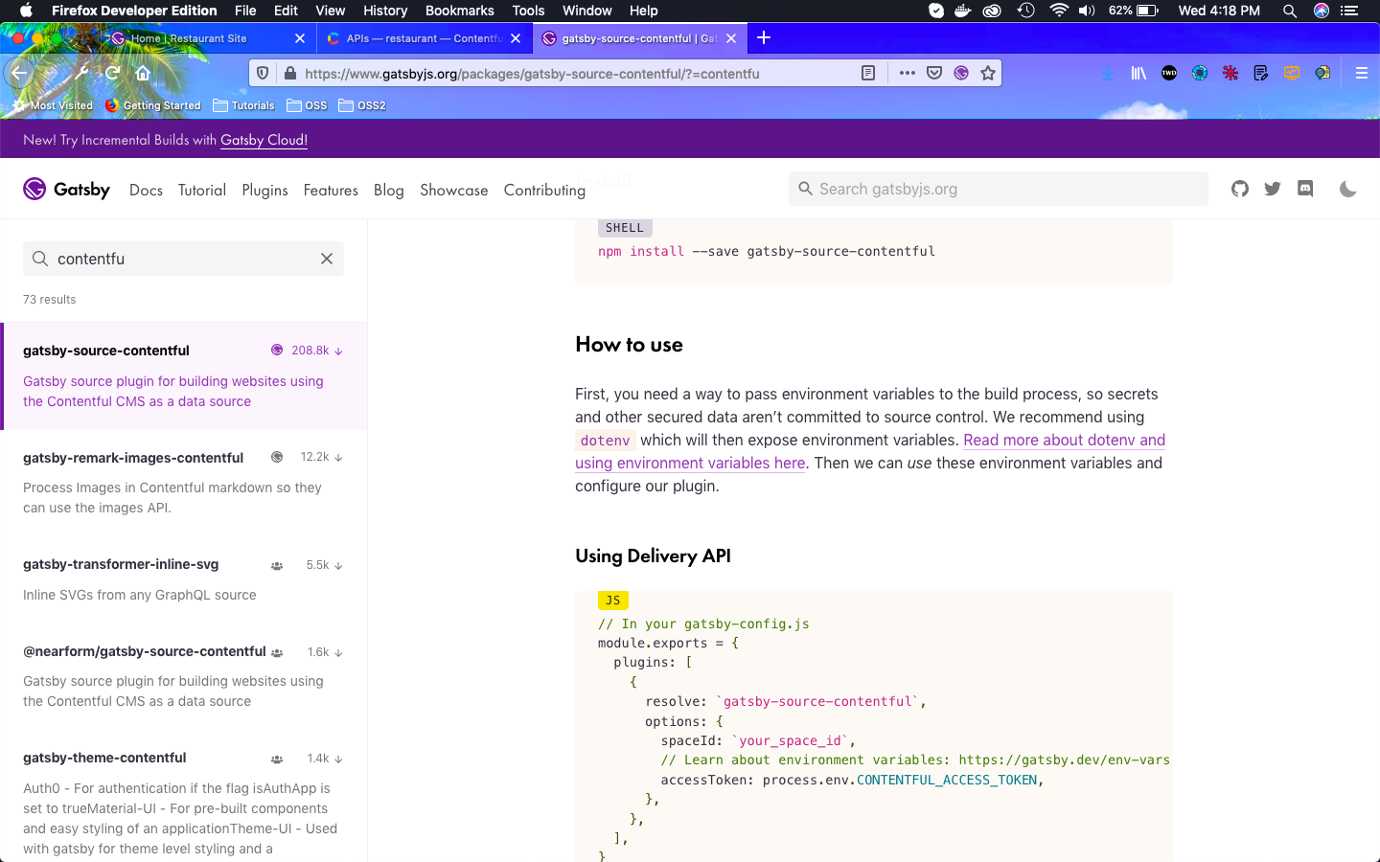Screen dimensions: 1380x862
Task: Open Contributing in site navigation
Action: pos(544,190)
